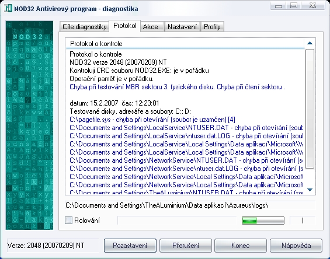The width and height of the screenshot is (330, 259).
Task: Click the log scroll-up arrow
Action: [310, 43]
